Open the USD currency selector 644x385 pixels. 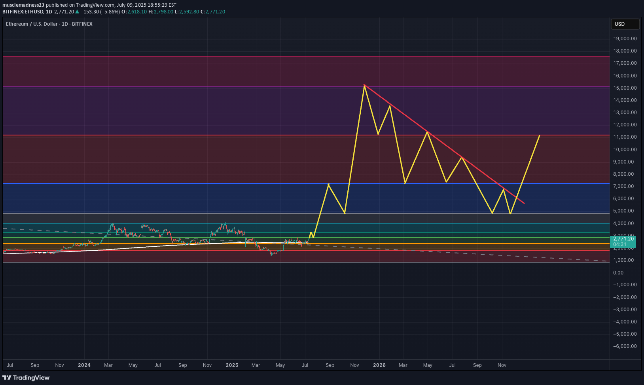click(x=625, y=24)
